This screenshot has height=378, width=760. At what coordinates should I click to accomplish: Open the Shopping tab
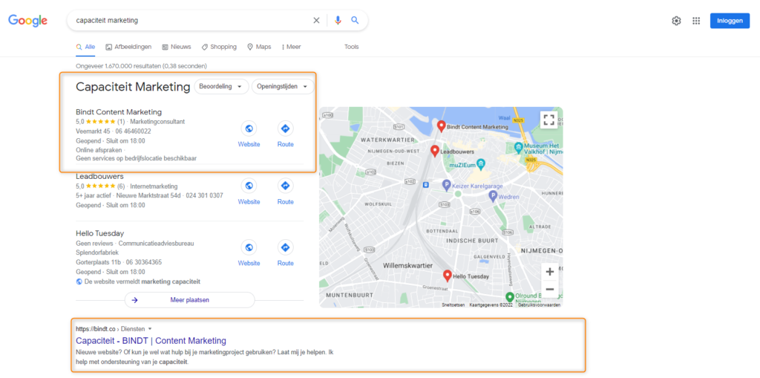[x=219, y=47]
